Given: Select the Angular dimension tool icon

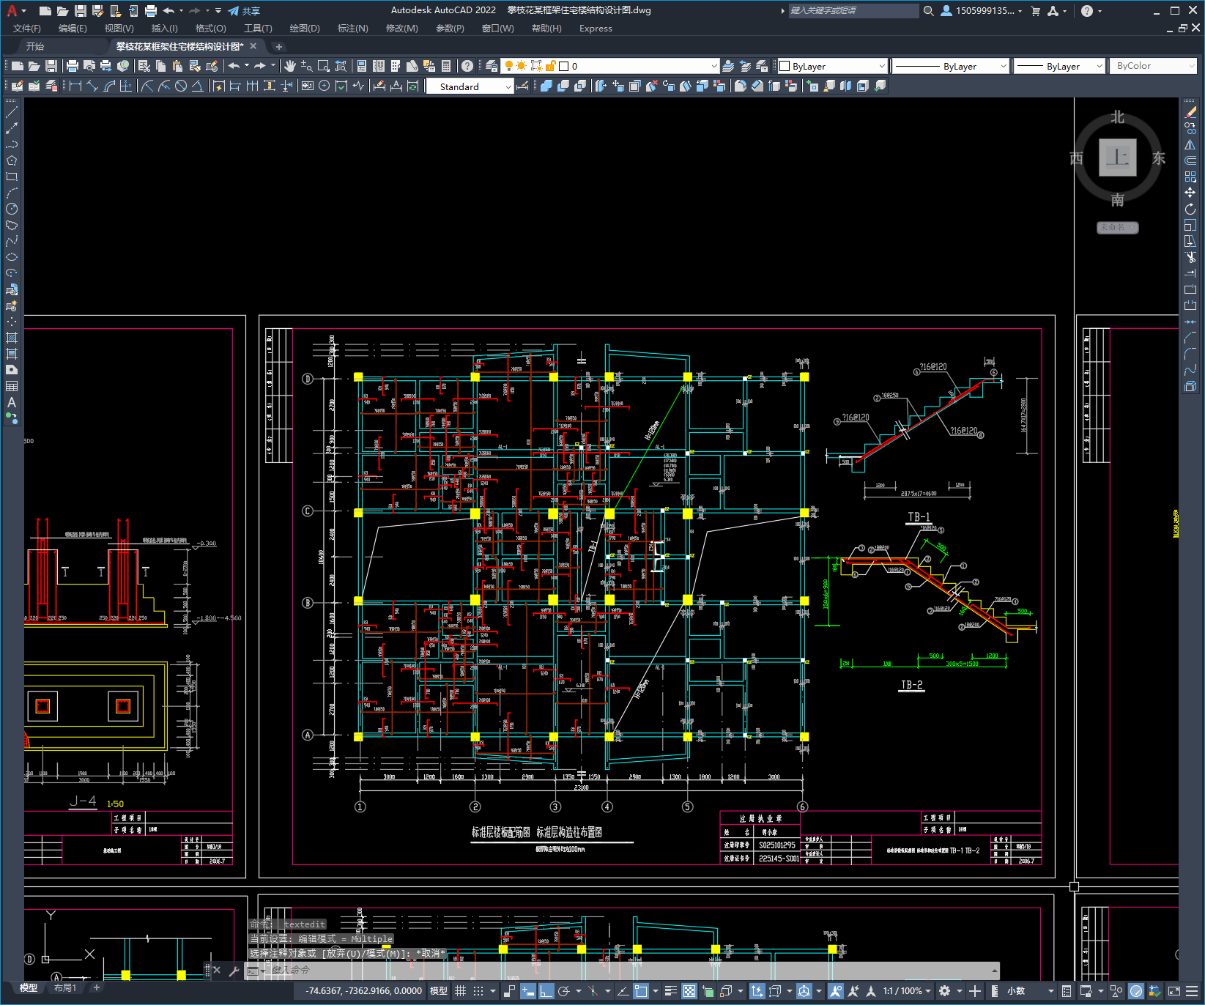Looking at the screenshot, I should coord(198,86).
